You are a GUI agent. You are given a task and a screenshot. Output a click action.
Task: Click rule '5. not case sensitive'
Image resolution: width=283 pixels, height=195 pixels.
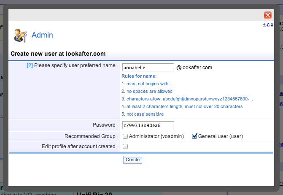coord(143,114)
